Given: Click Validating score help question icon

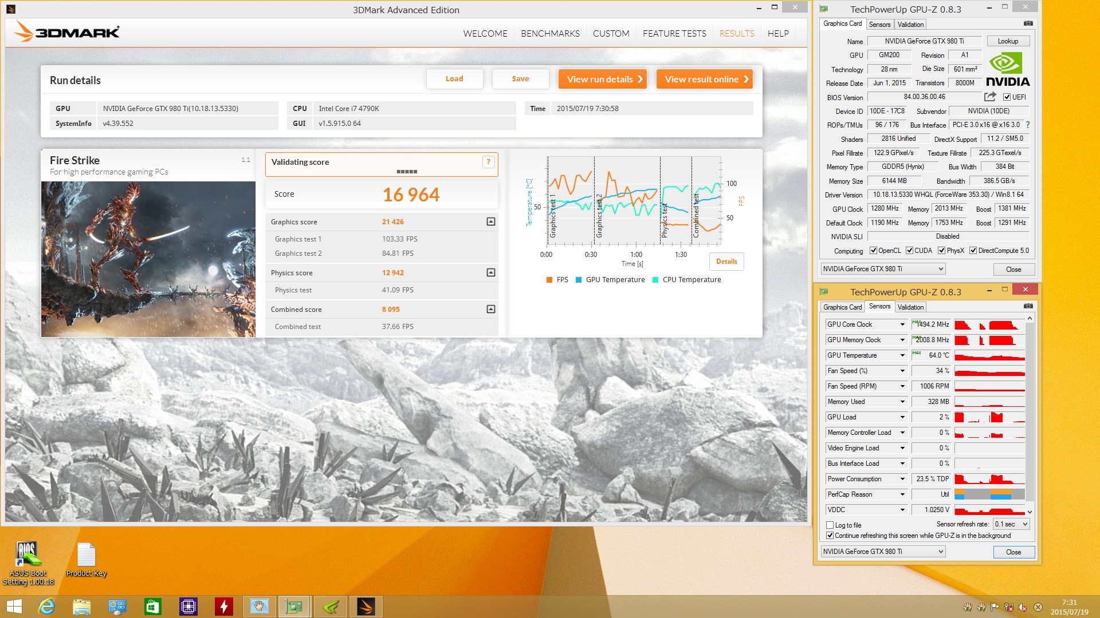Looking at the screenshot, I should pyautogui.click(x=488, y=162).
